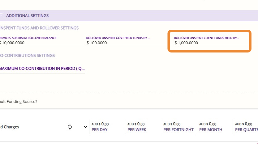The height and width of the screenshot is (144, 258).
Task: Focus the Rollover Unspent Client Funds label
Action: coord(206,38)
